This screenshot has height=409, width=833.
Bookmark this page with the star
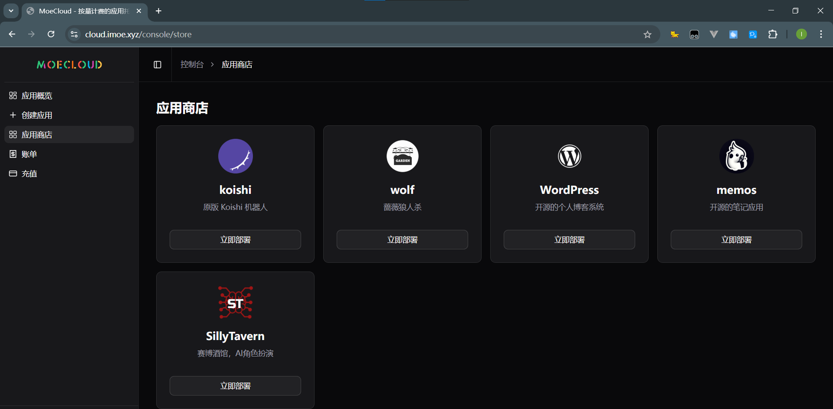point(647,34)
